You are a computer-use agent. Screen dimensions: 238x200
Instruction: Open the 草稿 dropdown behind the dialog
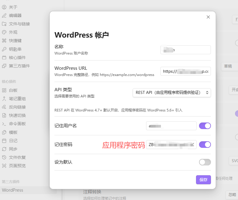coord(229,66)
